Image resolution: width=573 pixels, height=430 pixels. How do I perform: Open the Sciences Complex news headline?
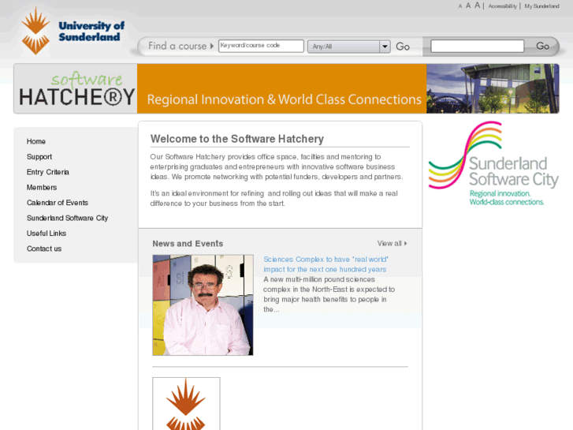pyautogui.click(x=326, y=264)
